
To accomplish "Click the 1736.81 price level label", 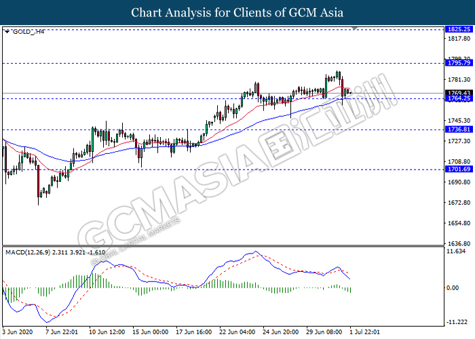I will pyautogui.click(x=459, y=129).
